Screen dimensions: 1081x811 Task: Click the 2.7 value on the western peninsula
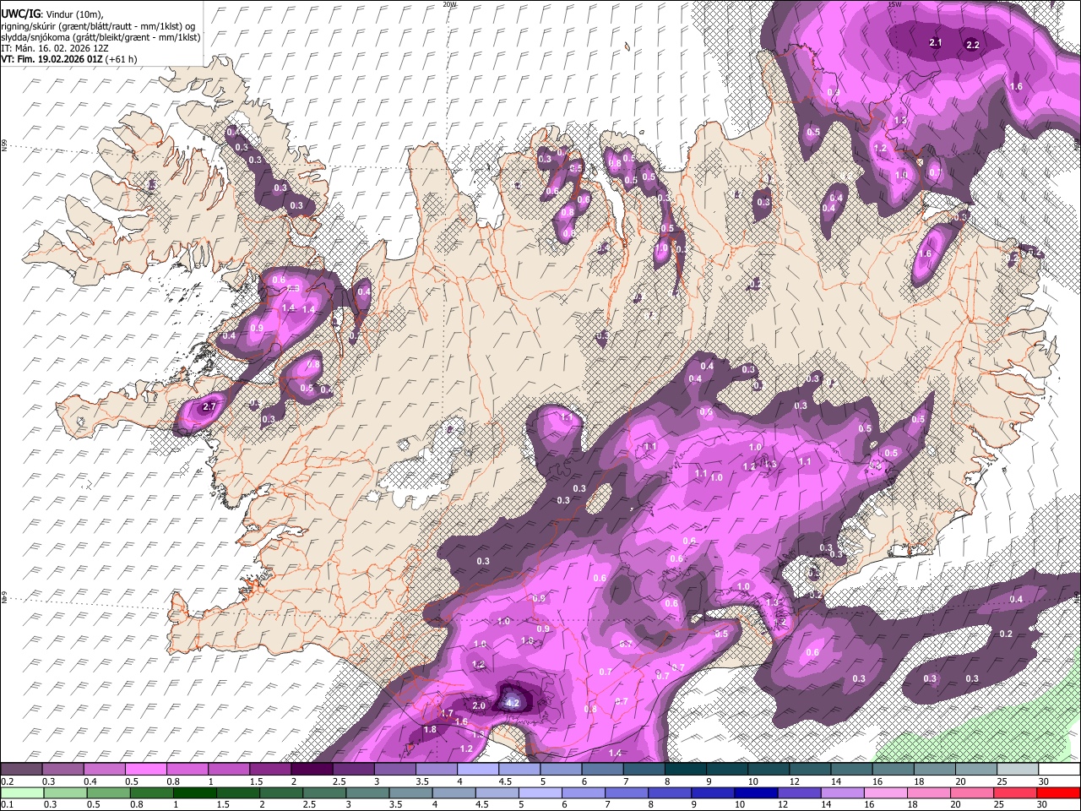211,407
